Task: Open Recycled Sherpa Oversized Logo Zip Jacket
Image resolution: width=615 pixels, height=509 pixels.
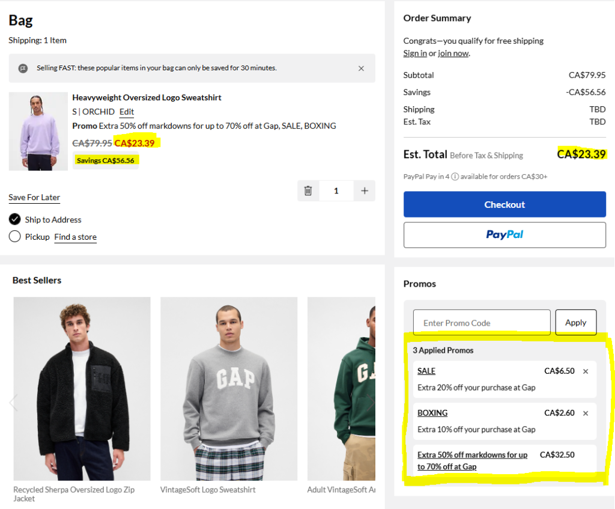Action: click(82, 389)
